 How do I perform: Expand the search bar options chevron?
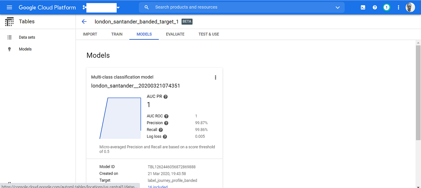pos(337,7)
